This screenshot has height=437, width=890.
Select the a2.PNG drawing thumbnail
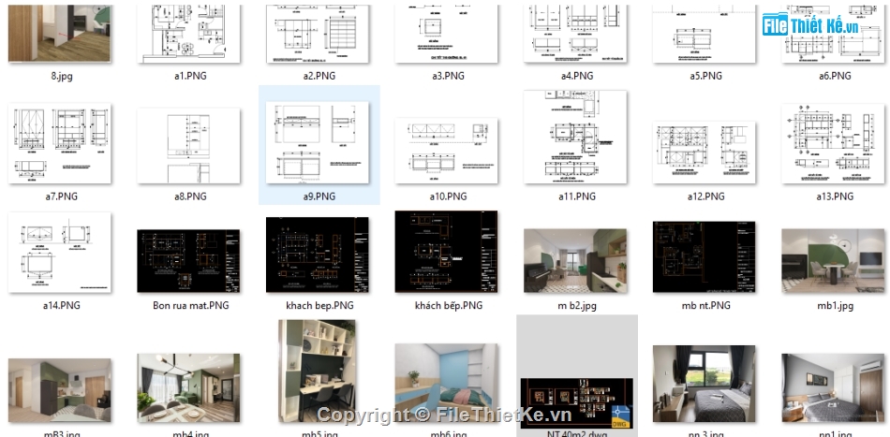click(x=318, y=34)
